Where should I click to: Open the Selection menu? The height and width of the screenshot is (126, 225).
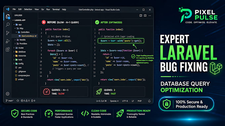[28, 10]
